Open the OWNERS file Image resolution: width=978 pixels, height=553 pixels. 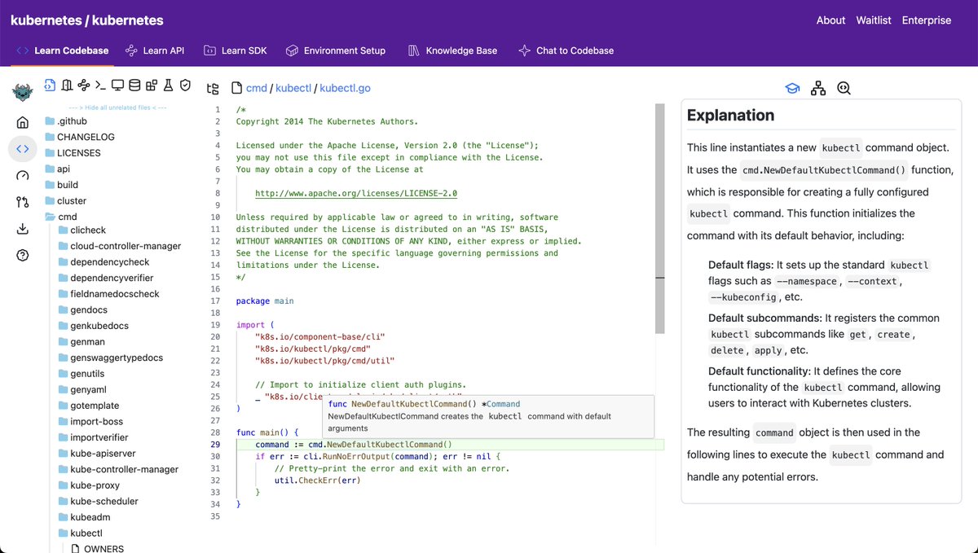point(98,549)
